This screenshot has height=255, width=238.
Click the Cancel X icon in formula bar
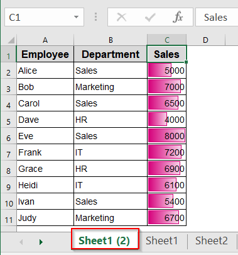(121, 17)
